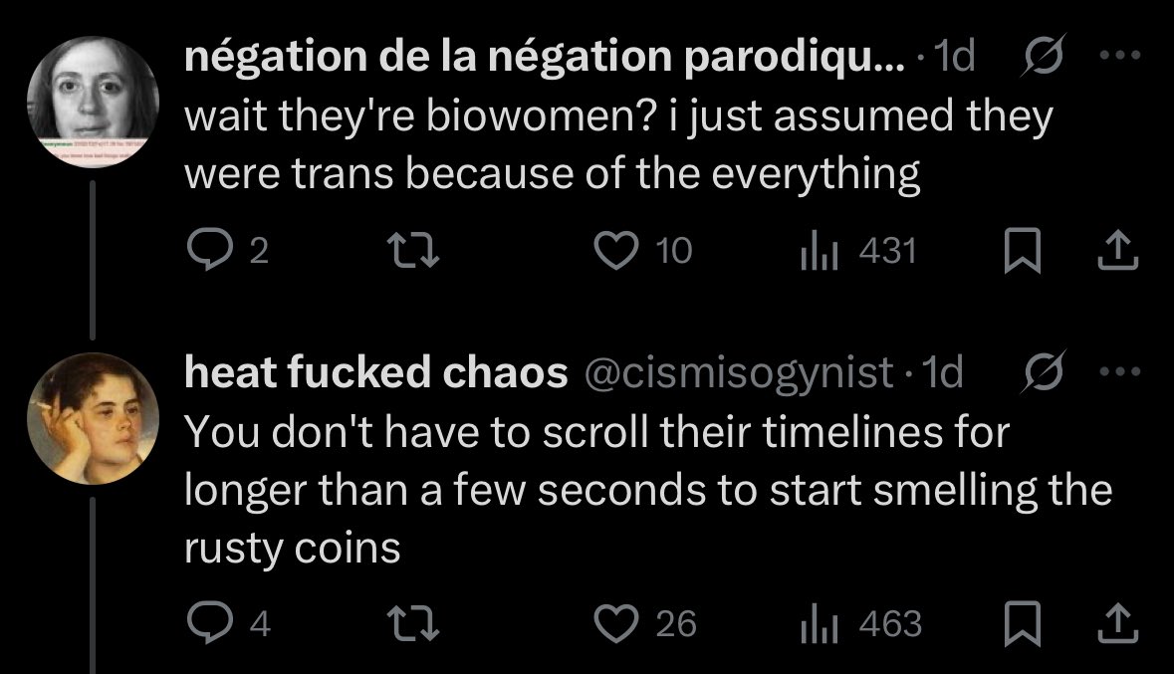Repost the first tweet
Viewport: 1174px width, 674px height.
click(x=412, y=250)
